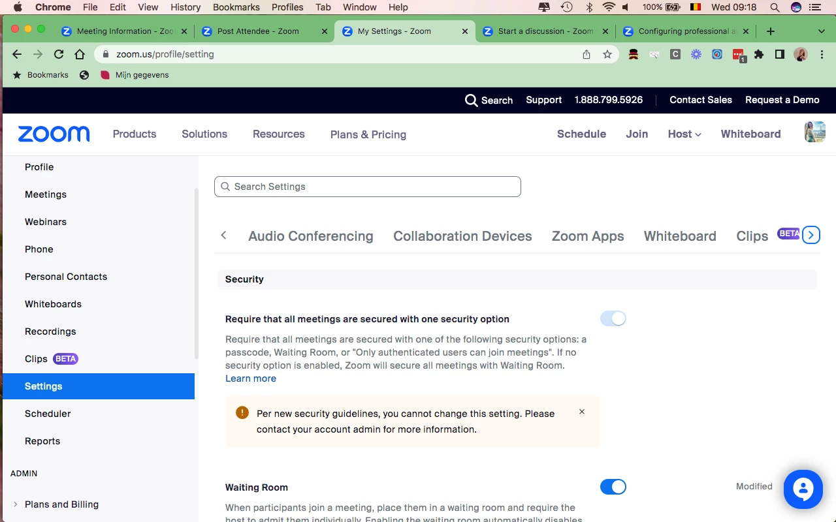Open Whiteboard from header navigation
This screenshot has height=522, width=836.
(x=750, y=134)
